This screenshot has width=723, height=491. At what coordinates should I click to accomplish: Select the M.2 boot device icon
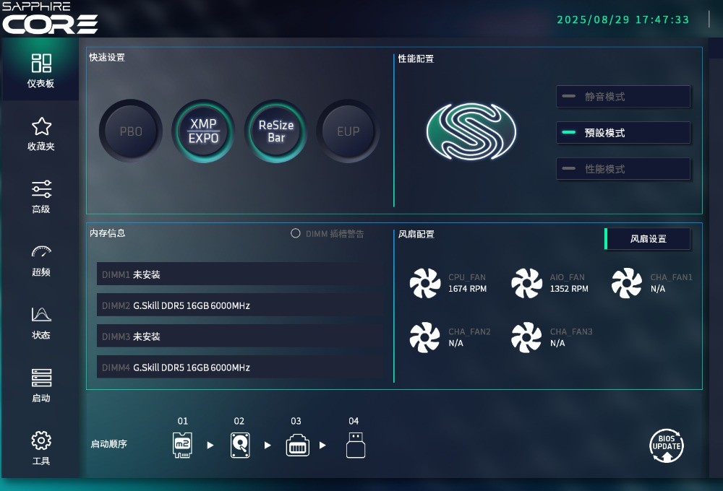pyautogui.click(x=182, y=445)
